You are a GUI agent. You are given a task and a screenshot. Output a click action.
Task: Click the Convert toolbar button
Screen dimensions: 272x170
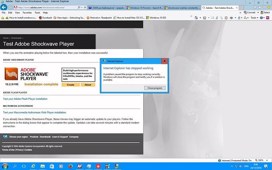click(250, 12)
